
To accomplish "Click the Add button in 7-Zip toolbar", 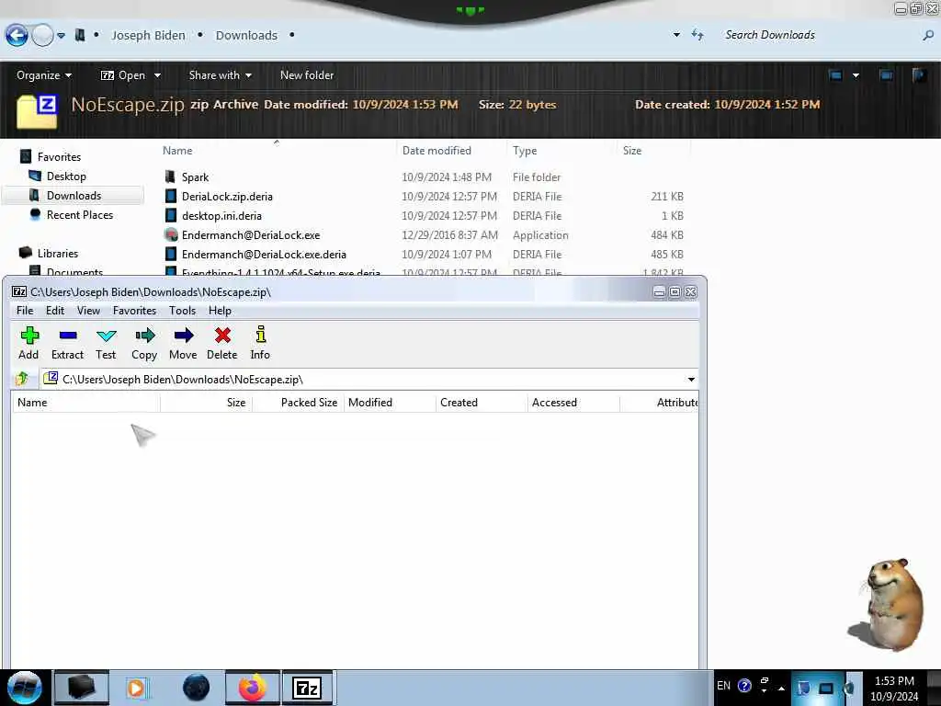I will coord(28,344).
